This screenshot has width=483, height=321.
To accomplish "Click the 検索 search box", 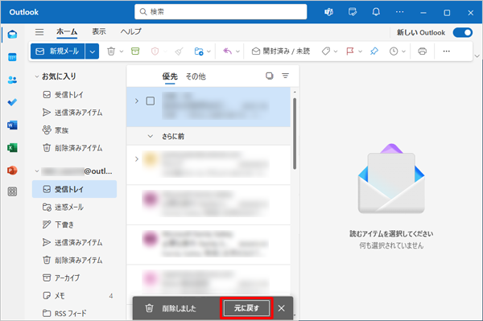I will point(221,12).
